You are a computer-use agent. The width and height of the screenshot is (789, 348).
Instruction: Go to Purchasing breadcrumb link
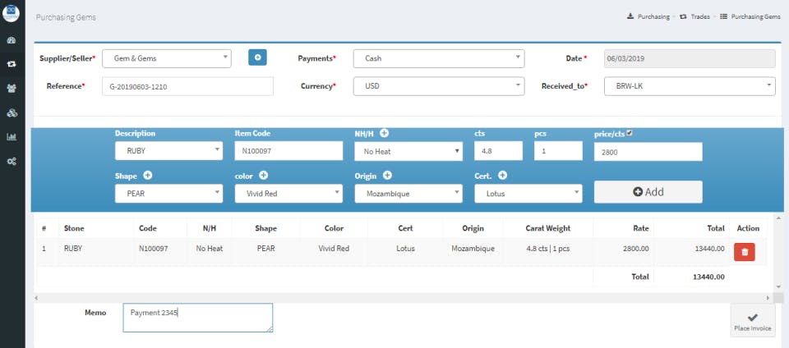point(648,16)
